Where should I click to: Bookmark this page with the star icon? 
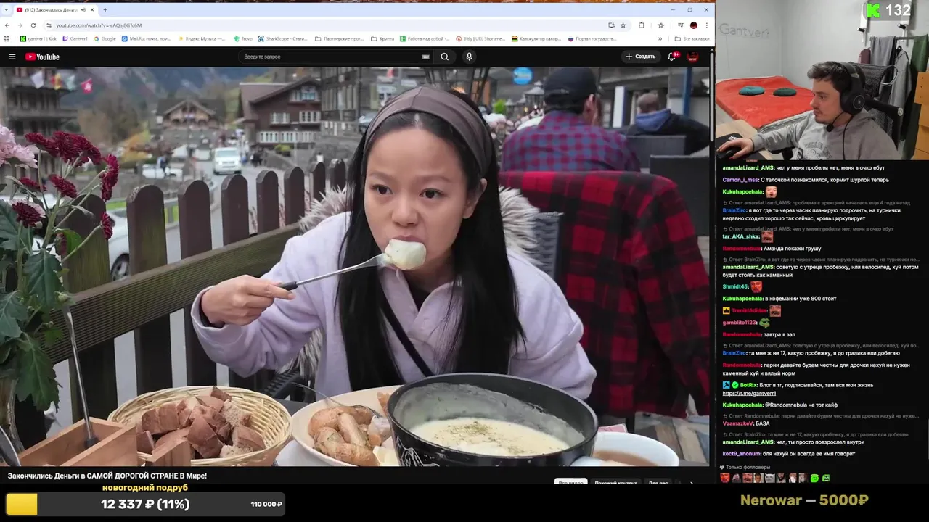click(x=623, y=25)
